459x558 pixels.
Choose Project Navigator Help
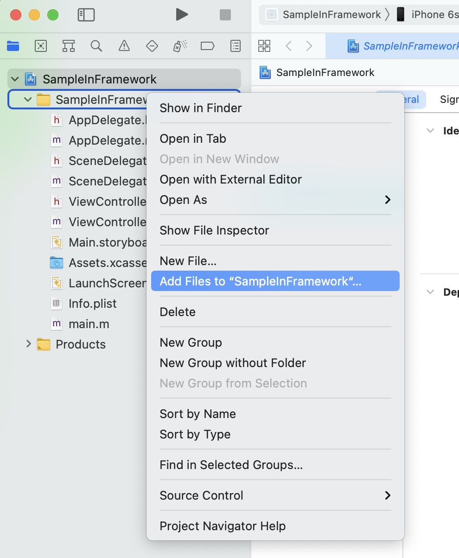(275, 526)
